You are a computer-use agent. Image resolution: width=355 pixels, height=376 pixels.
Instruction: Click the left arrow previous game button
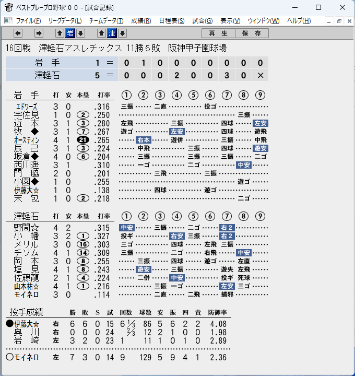[18, 33]
